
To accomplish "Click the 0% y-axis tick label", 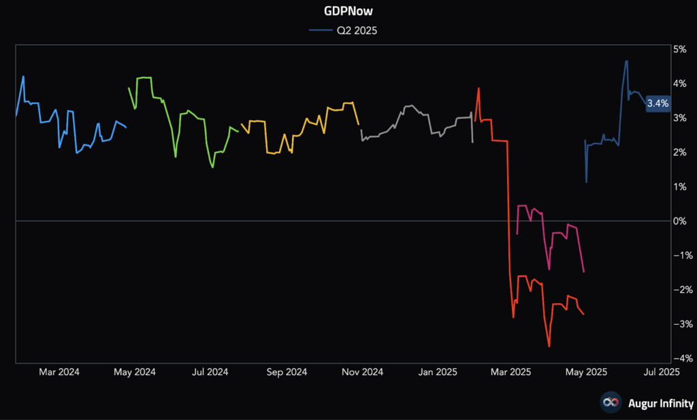I will (x=680, y=221).
